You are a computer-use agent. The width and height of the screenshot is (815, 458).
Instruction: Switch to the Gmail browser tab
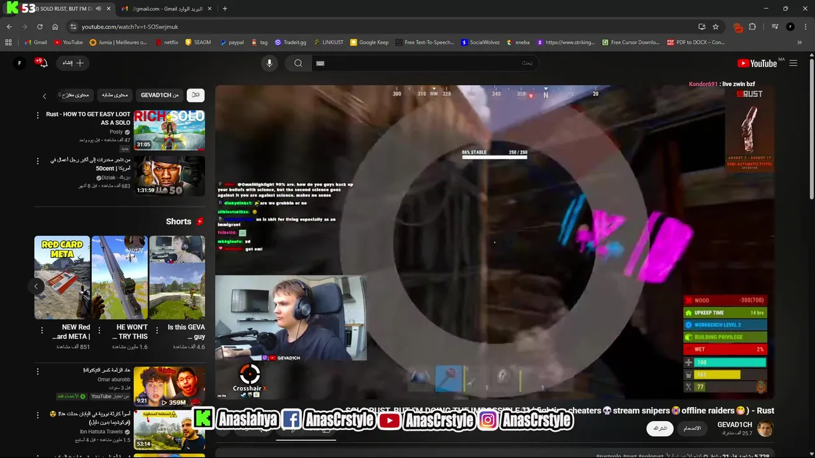166,9
